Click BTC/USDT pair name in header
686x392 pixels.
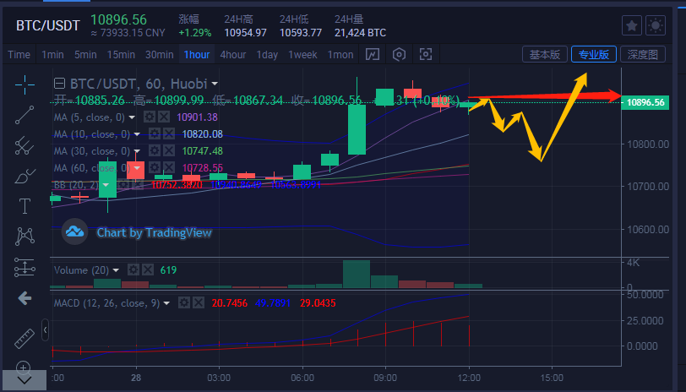(48, 25)
